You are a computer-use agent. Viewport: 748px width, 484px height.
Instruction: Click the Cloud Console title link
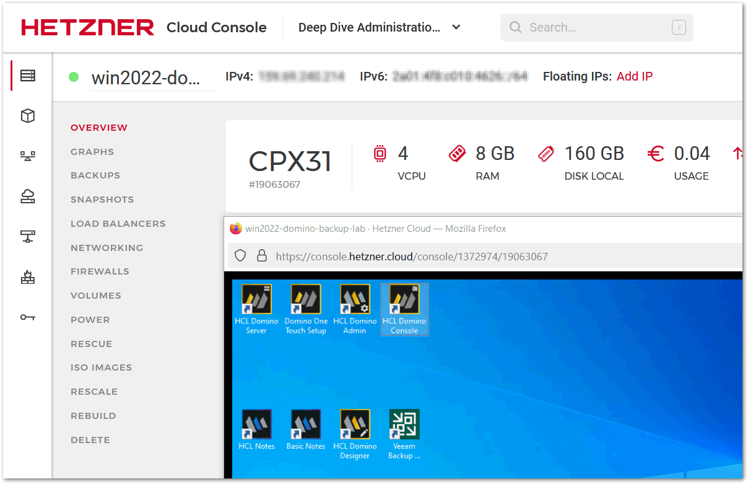point(217,27)
